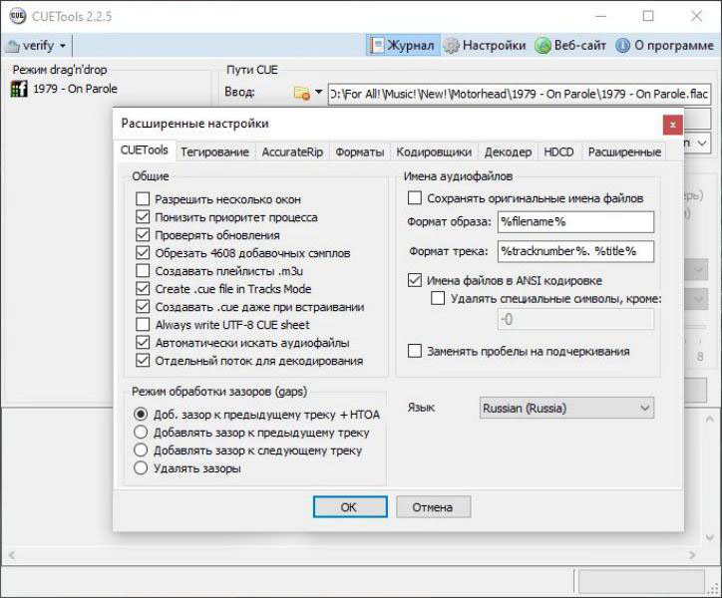Click the CUETools app logo in title bar
The image size is (722, 598).
tap(17, 16)
